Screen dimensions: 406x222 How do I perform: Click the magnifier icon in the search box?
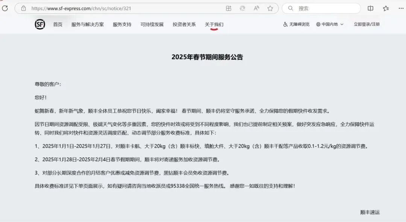coord(291,8)
